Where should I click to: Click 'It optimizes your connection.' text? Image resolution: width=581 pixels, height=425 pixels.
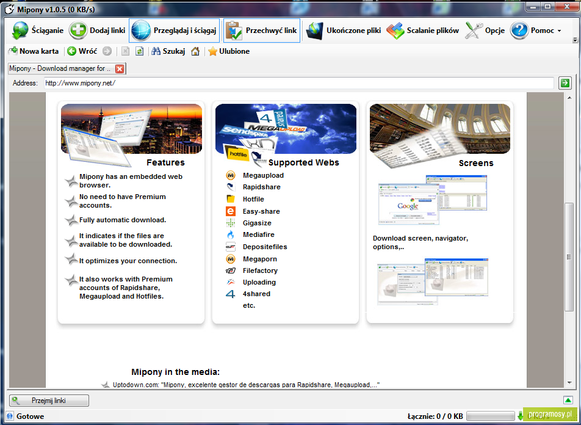pos(128,261)
